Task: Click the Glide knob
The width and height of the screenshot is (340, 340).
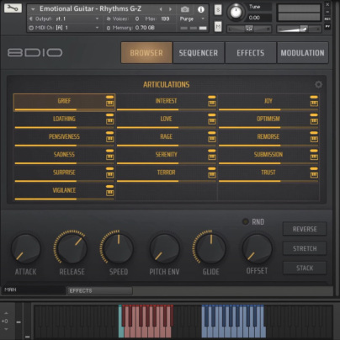Action: pos(211,248)
